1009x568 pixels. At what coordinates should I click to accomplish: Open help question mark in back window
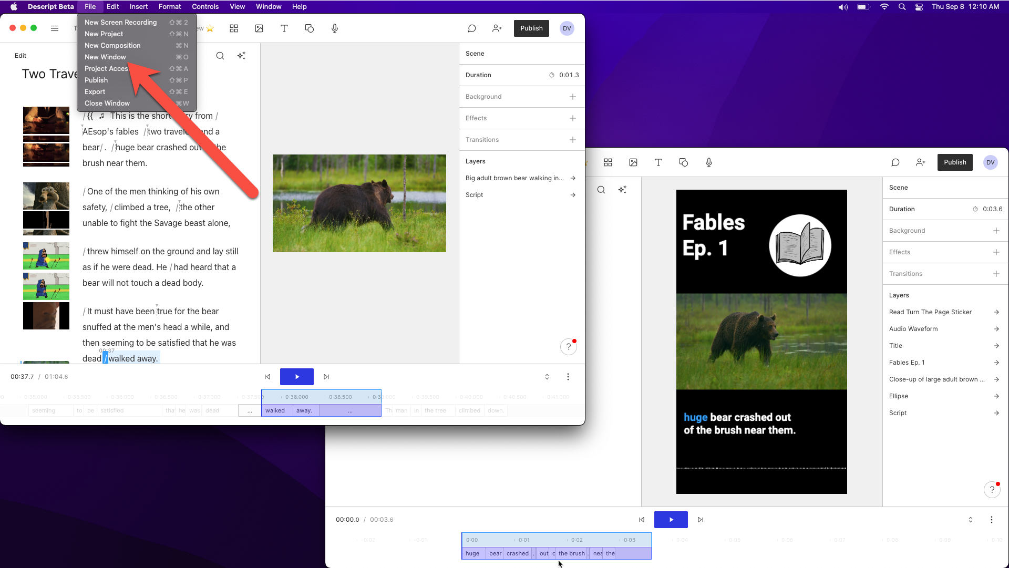(992, 490)
